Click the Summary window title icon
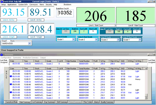Image resolution: width=156 pixels, height=105 pixels. [x=2, y=55]
